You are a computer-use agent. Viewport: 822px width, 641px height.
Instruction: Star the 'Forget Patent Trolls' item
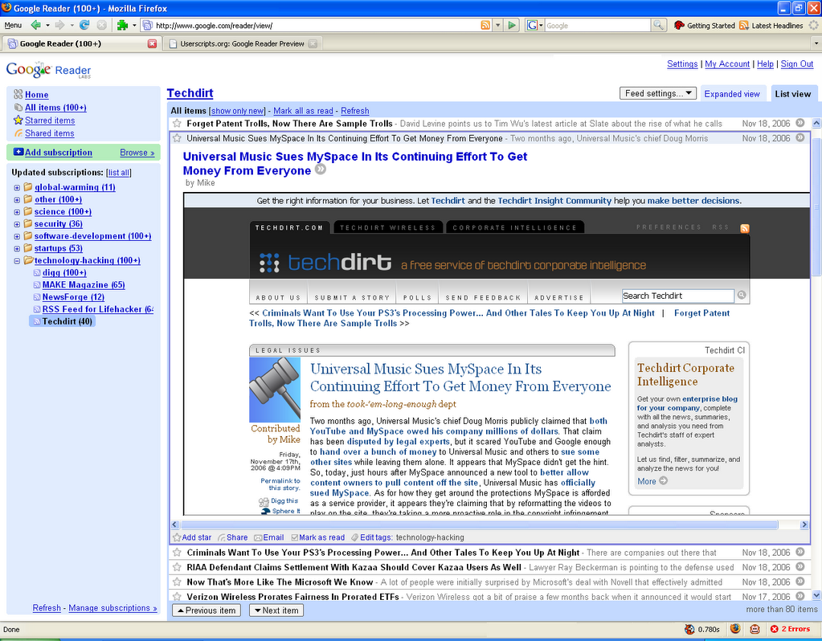177,123
